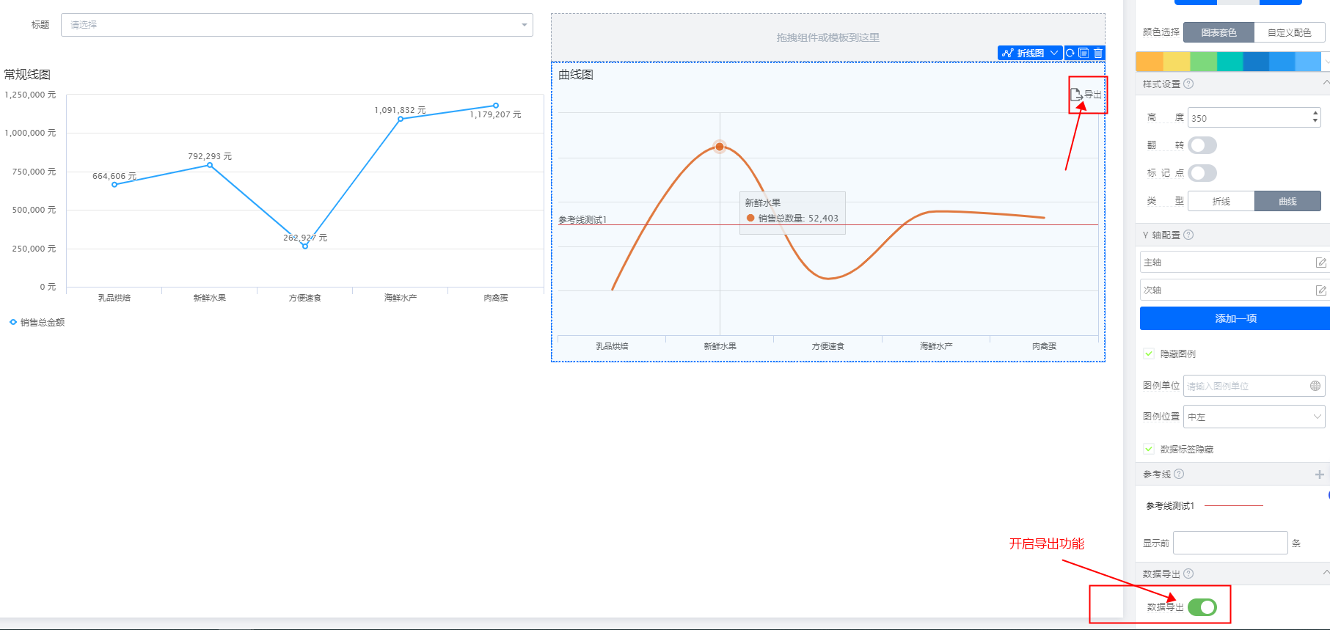This screenshot has width=1330, height=630.
Task: Click the 新鲜水果 data point on curve chart
Action: click(720, 147)
